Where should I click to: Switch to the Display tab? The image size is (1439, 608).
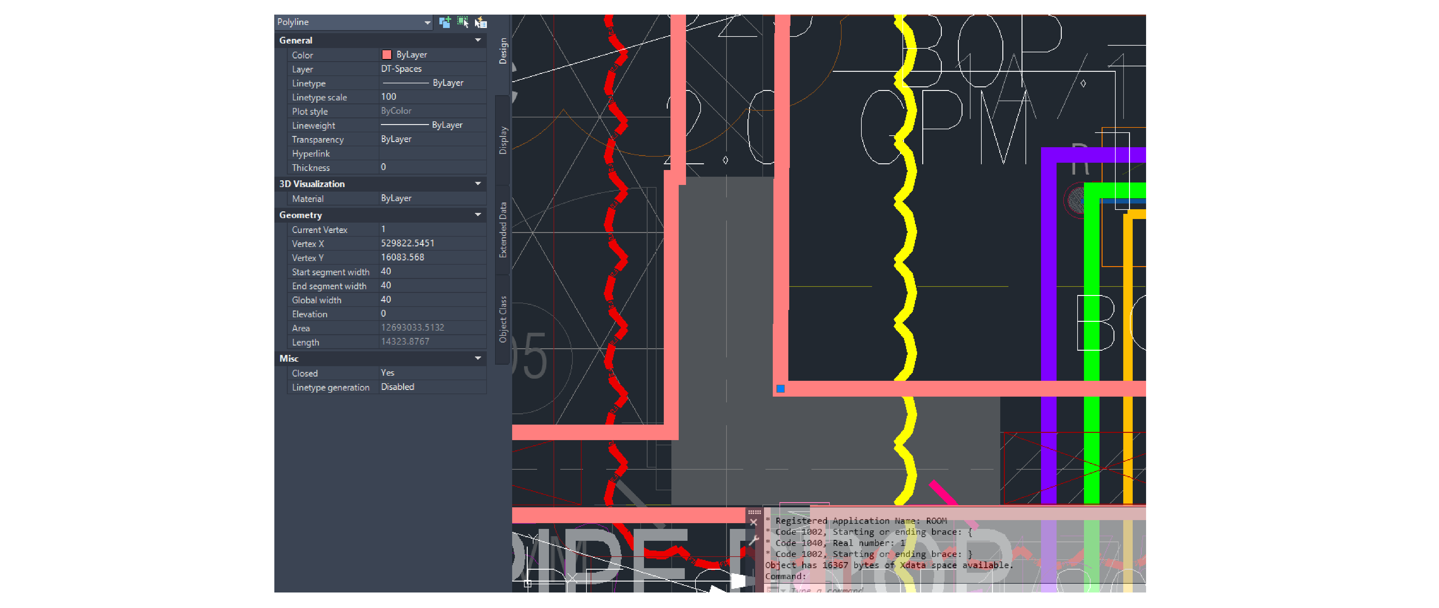[503, 141]
